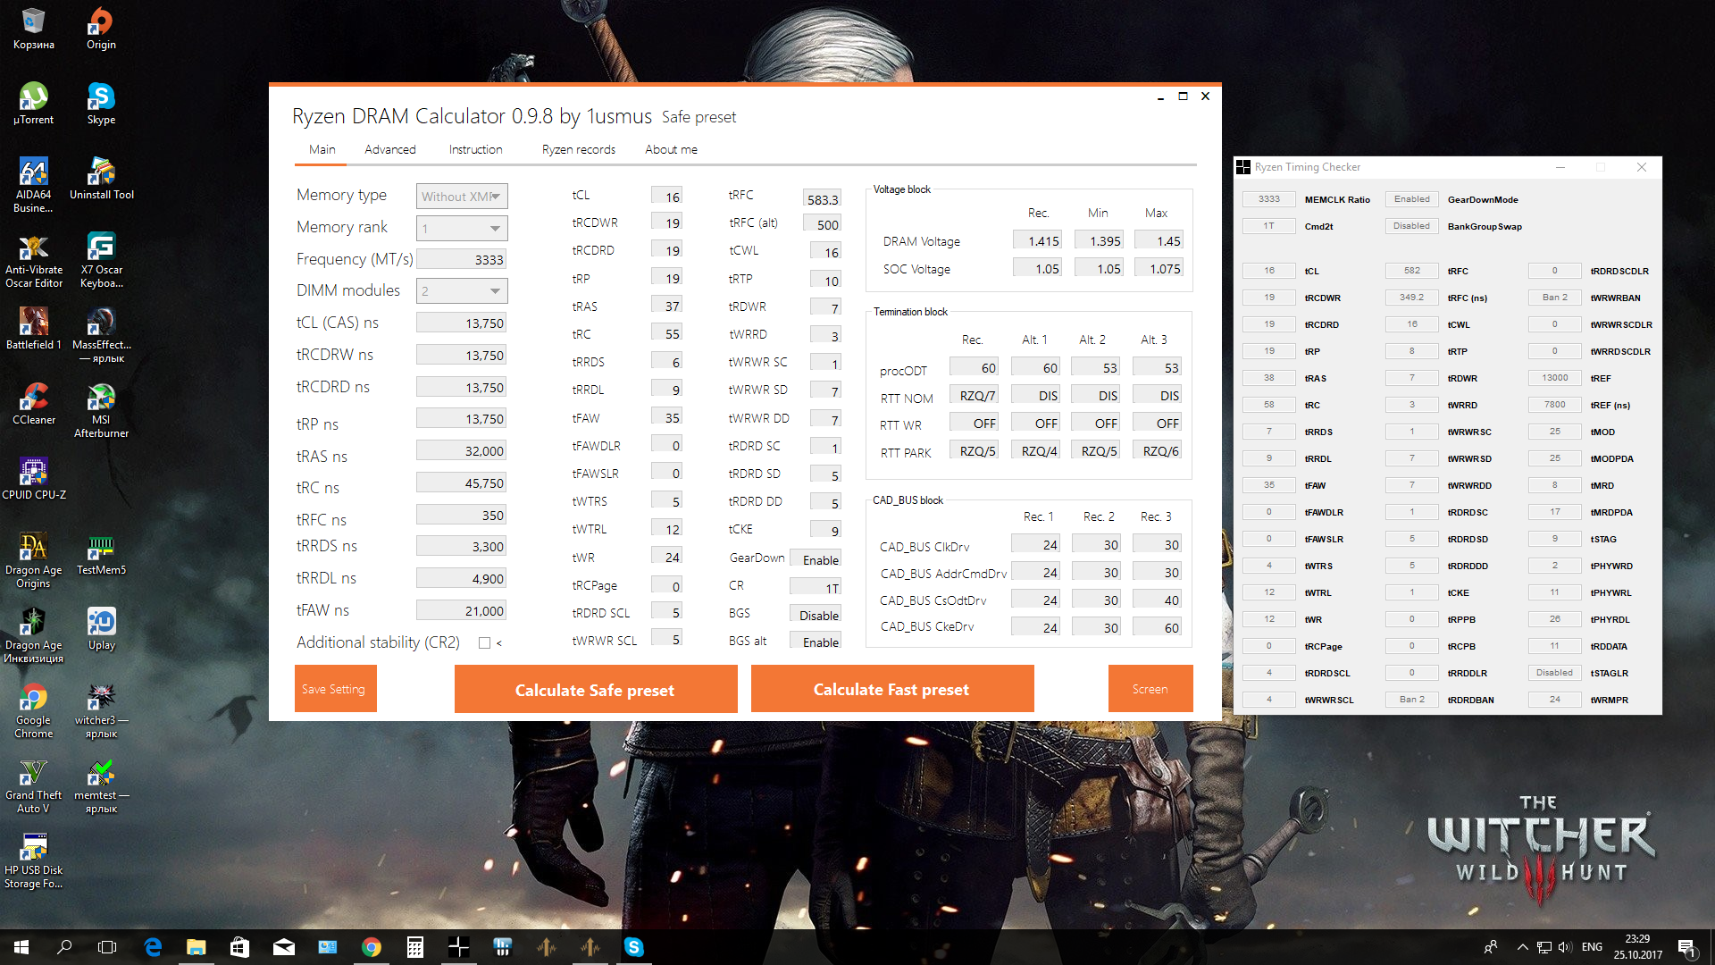
Task: Toggle the GearDown Enable field
Action: tap(816, 559)
